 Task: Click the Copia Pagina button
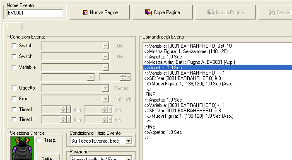[x=162, y=12]
